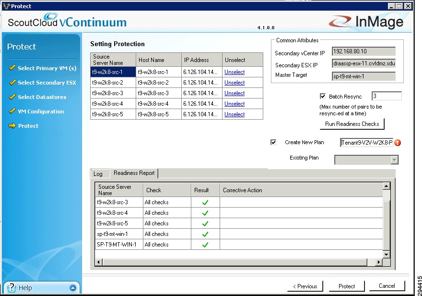Click Run Readiness Checks button
This screenshot has height=296, width=422.
click(x=352, y=124)
